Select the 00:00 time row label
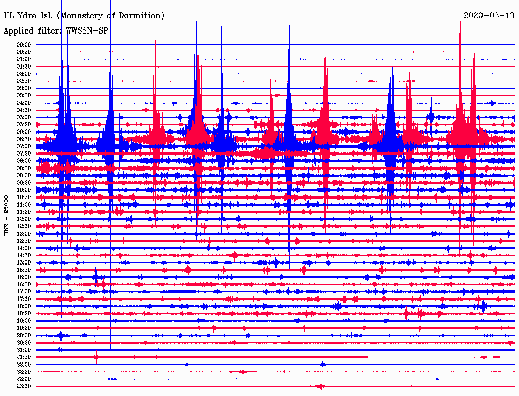The height and width of the screenshot is (396, 519). coord(24,45)
